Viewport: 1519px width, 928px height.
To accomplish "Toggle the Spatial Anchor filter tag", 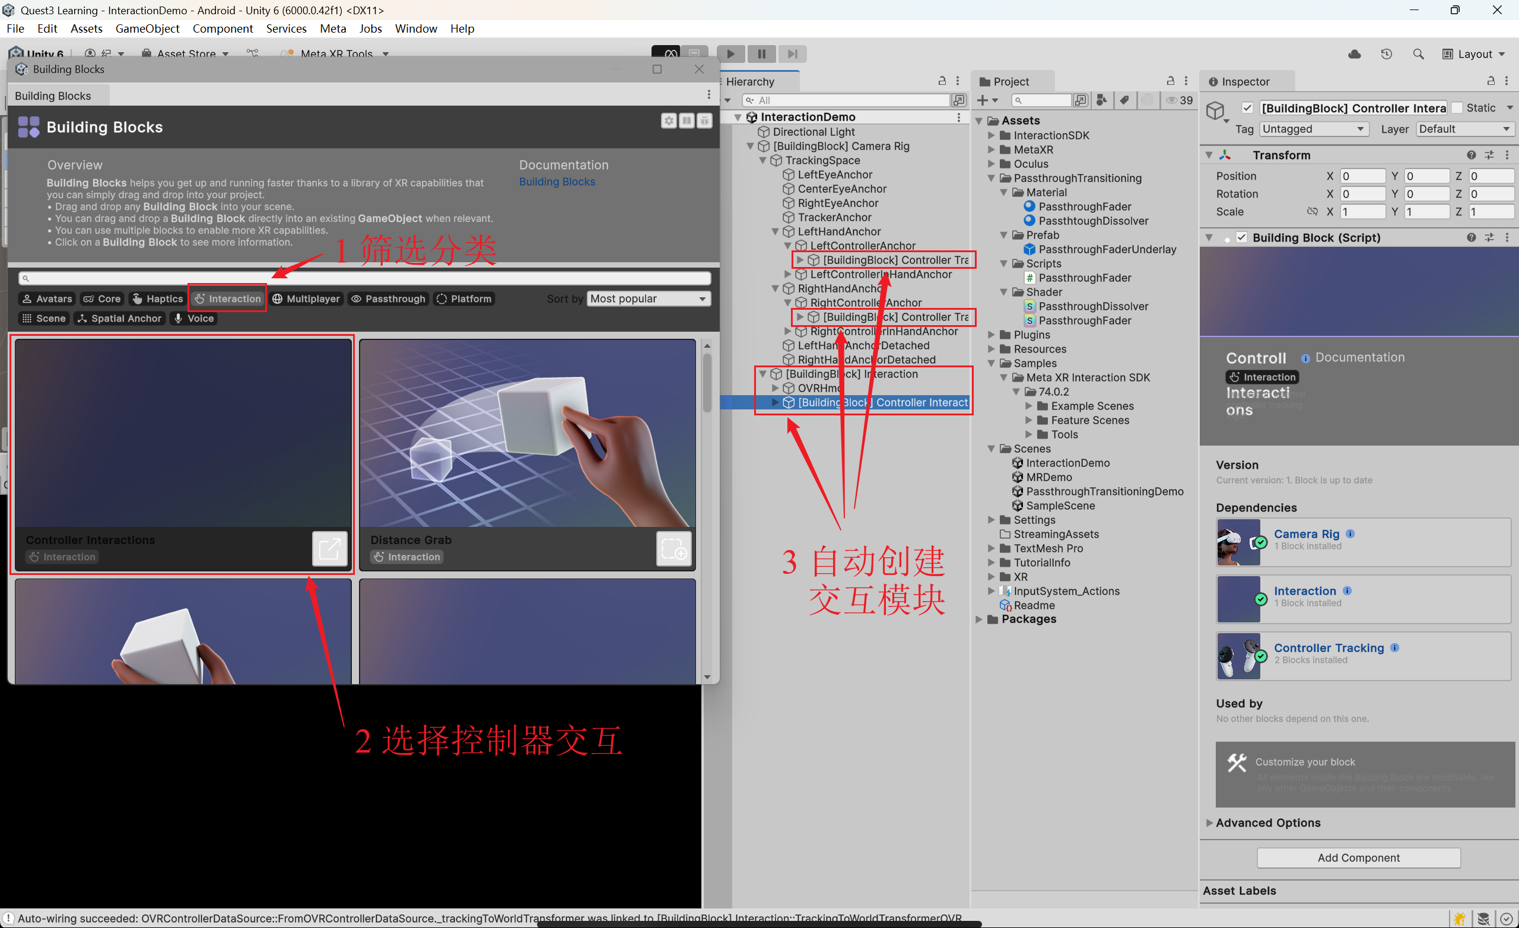I will click(120, 319).
